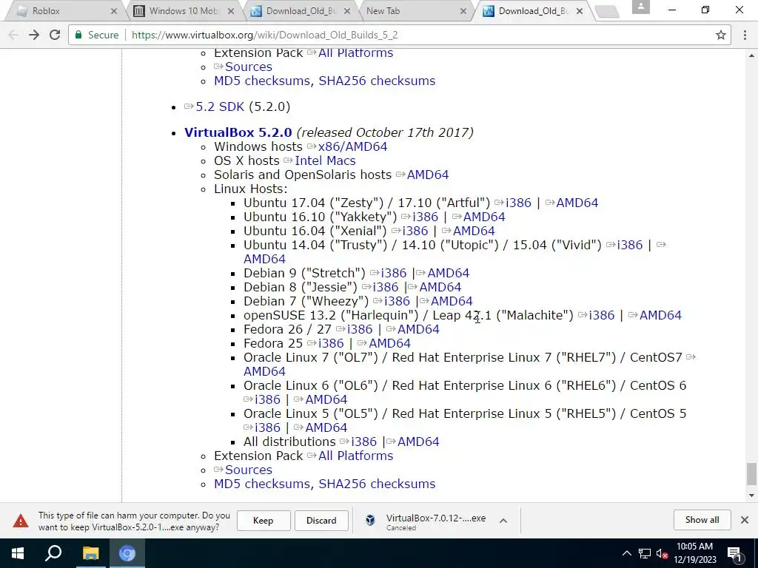Open the Windows Start menu

pyautogui.click(x=18, y=553)
